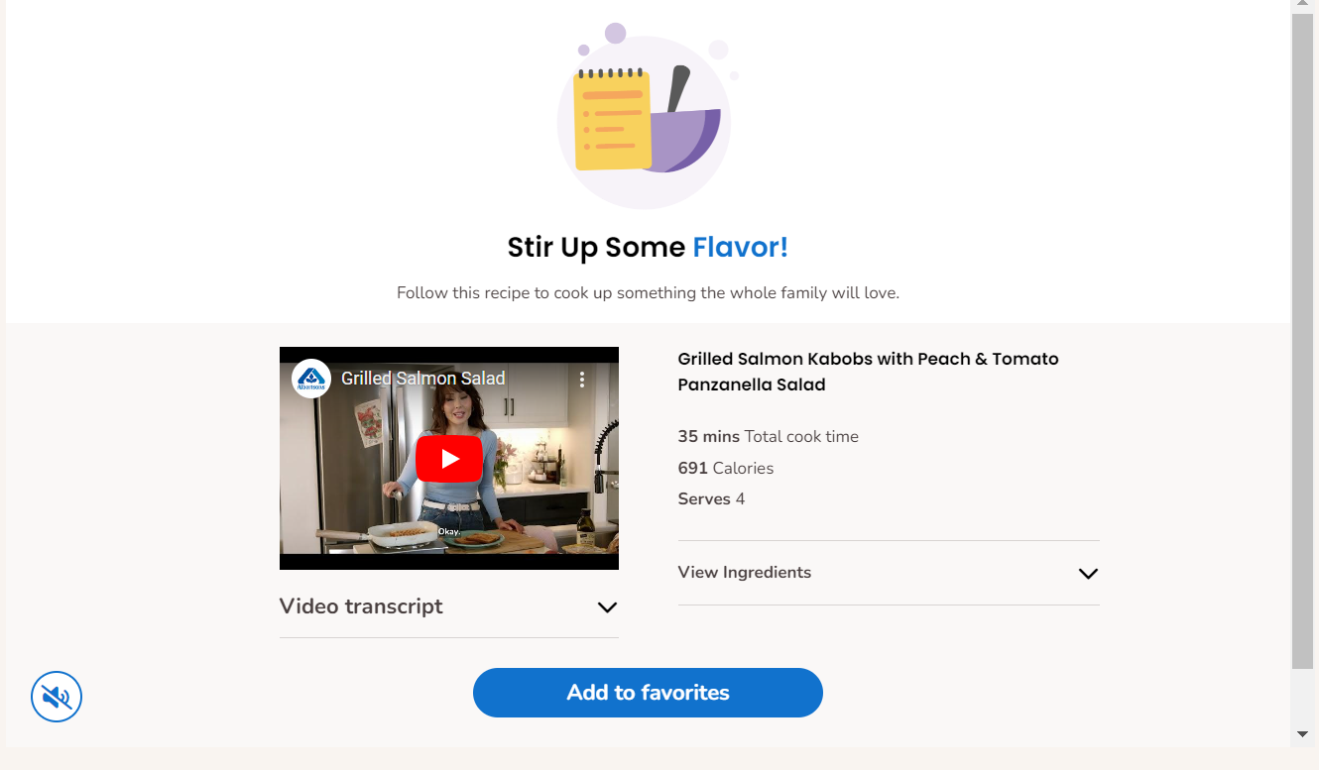Click the scrollbar up arrow
The height and width of the screenshot is (770, 1319).
click(x=1303, y=5)
